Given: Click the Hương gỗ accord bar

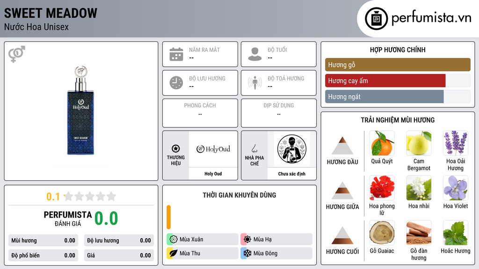Looking at the screenshot, I should click(x=398, y=64).
